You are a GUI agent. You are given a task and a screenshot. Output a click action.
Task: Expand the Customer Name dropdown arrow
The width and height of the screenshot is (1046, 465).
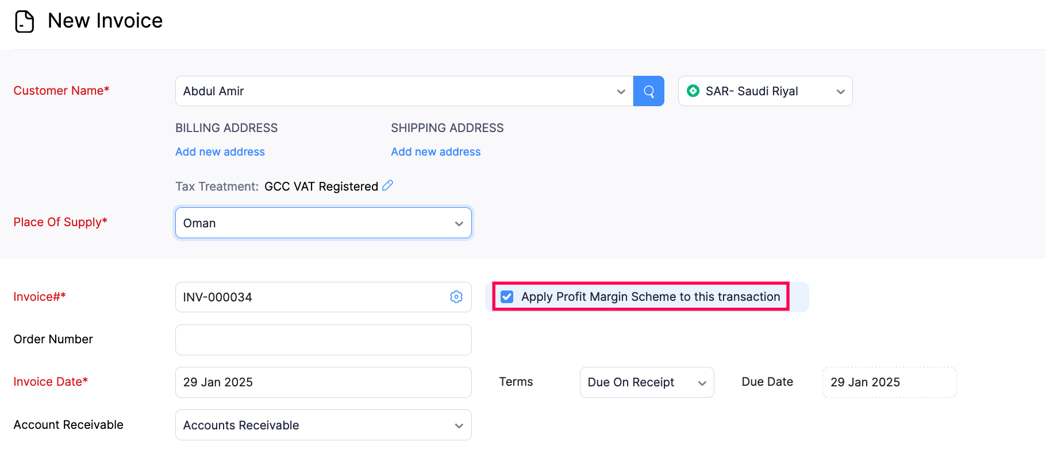click(x=621, y=92)
